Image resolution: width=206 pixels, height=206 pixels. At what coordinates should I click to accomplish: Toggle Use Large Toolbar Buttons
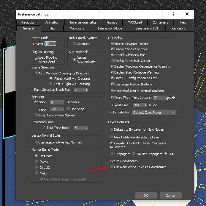(112, 84)
